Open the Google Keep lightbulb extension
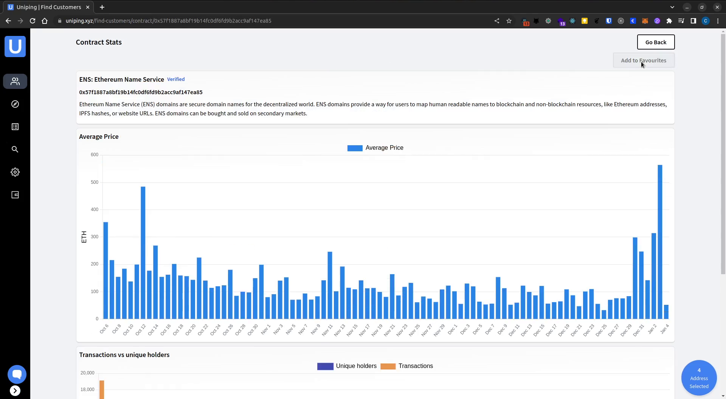 pos(585,21)
